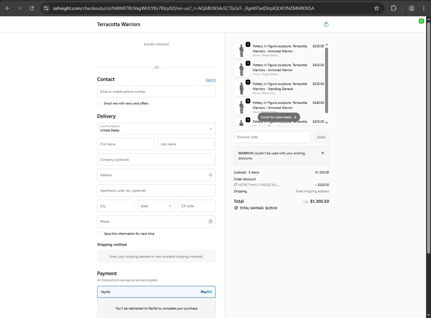431x318 pixels.
Task: Expand the State dropdown
Action: point(156,206)
